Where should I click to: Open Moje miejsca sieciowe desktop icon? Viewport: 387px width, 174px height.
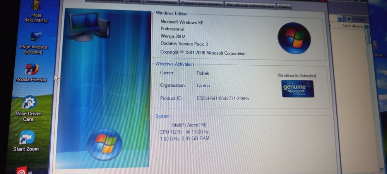click(x=34, y=43)
